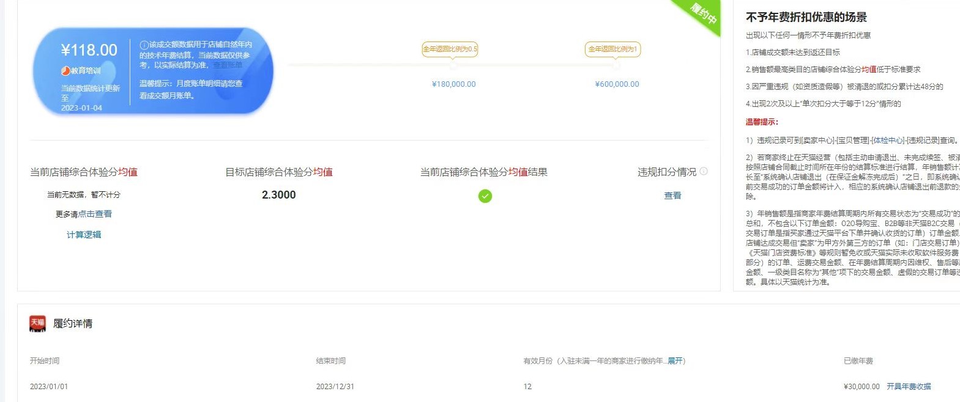Click the 当前店铺综合体验分均值结果 heading
Image resolution: width=960 pixels, height=402 pixels.
pos(483,172)
